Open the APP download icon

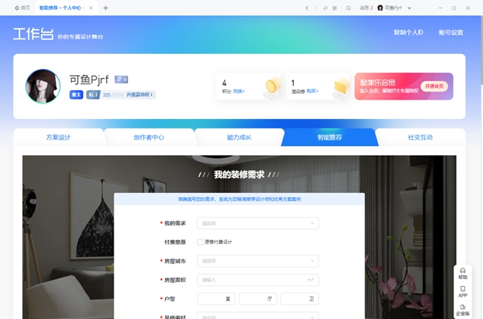[463, 292]
